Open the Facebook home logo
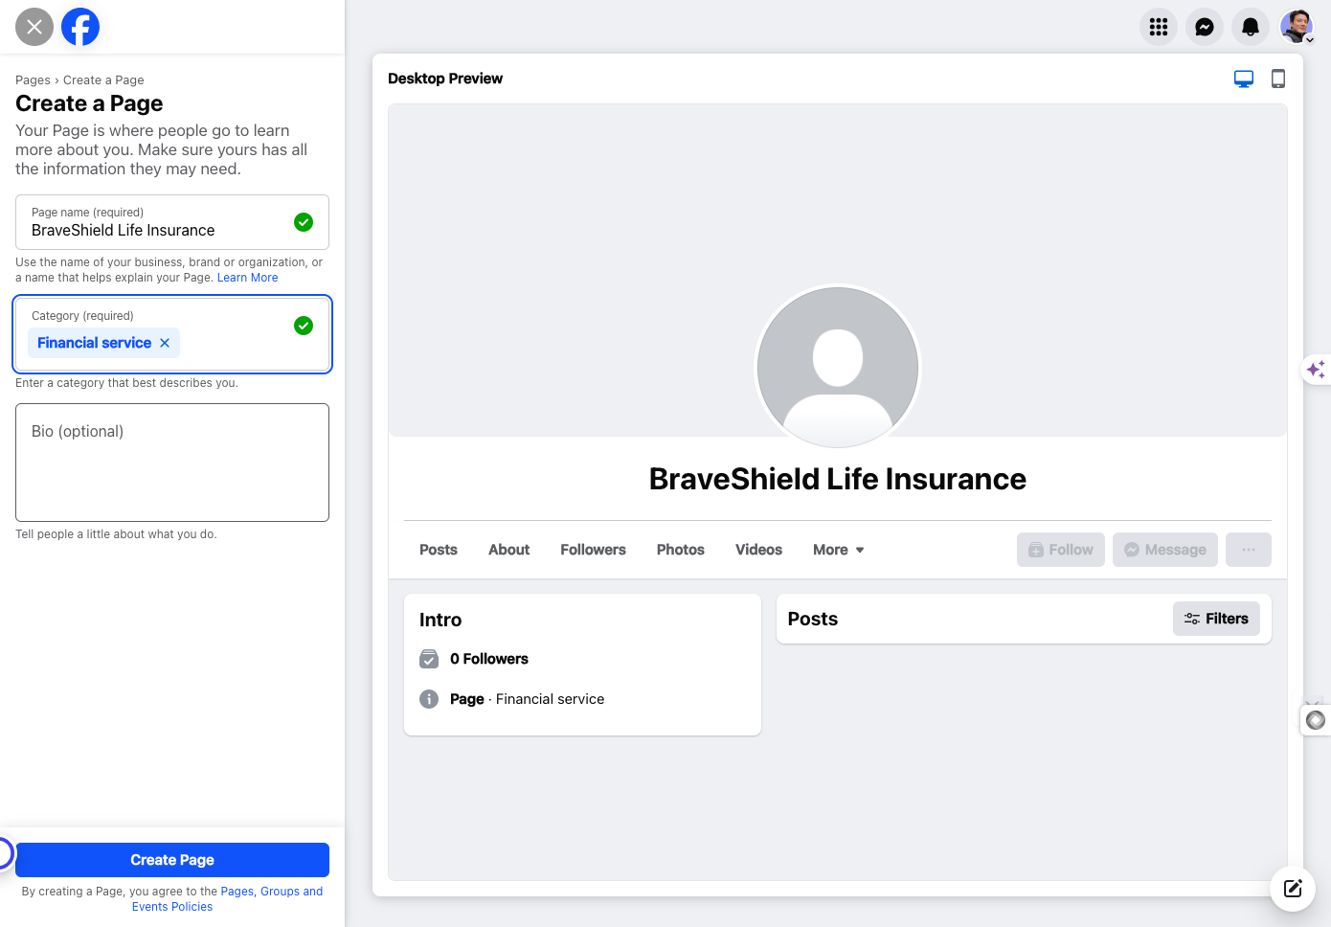The image size is (1331, 927). click(x=80, y=27)
